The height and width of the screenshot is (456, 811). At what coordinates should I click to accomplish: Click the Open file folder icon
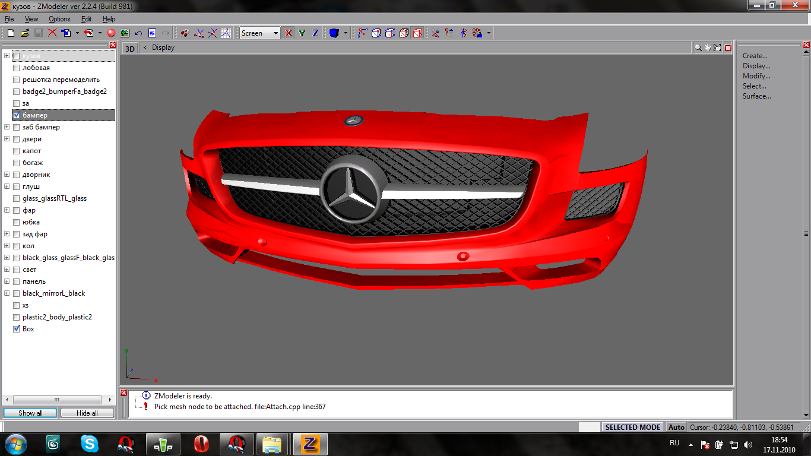pyautogui.click(x=24, y=33)
